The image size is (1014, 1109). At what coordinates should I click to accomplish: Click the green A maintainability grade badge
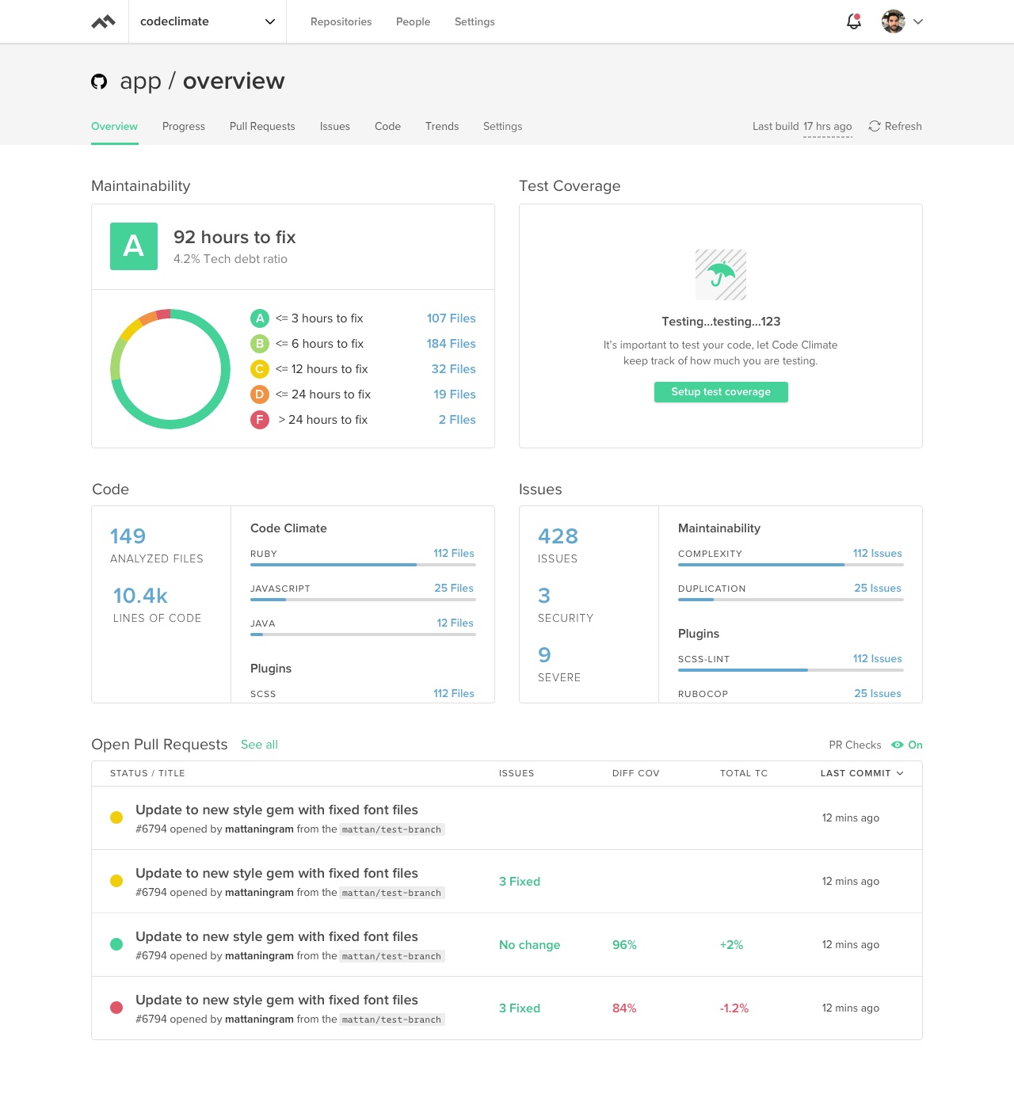point(134,246)
